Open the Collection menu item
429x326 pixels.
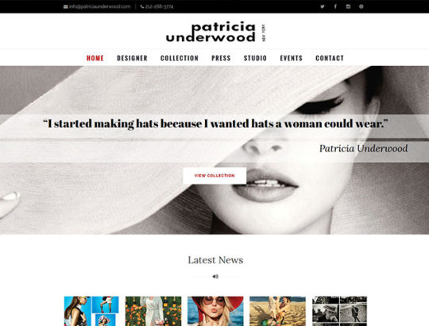click(180, 58)
